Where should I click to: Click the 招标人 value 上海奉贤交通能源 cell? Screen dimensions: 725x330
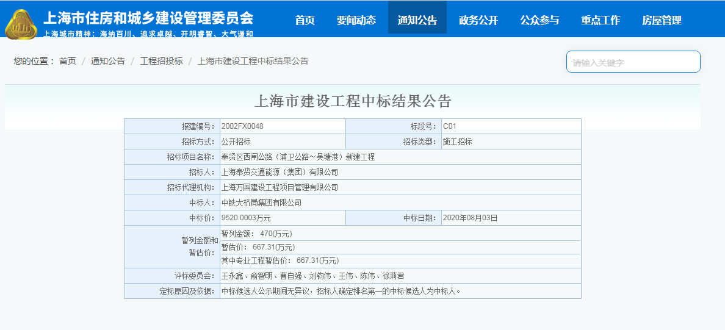(x=280, y=172)
